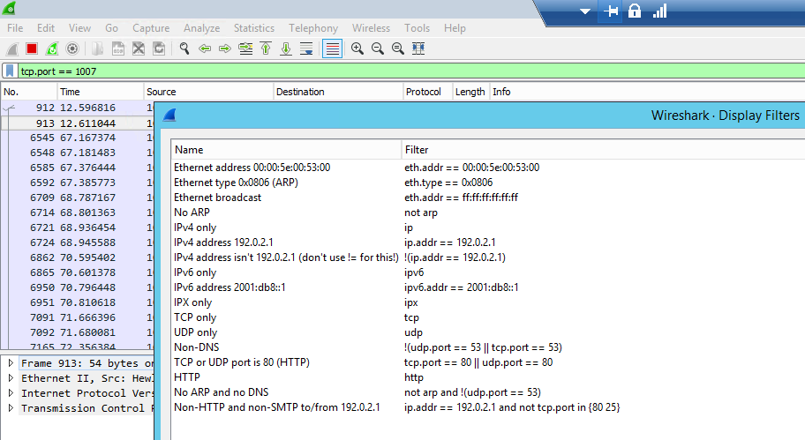
Task: Open the Go menu
Action: coord(111,28)
